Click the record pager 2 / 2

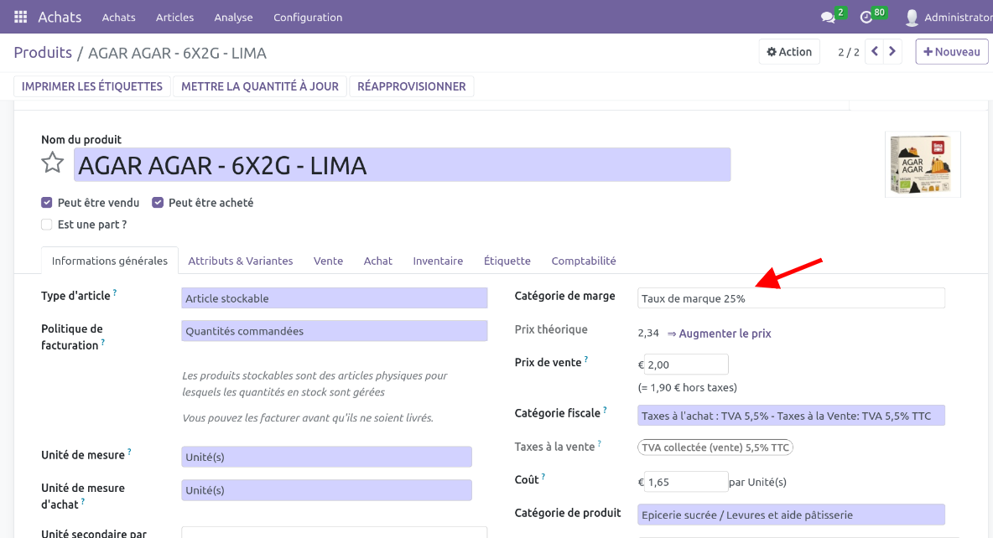[x=849, y=53]
